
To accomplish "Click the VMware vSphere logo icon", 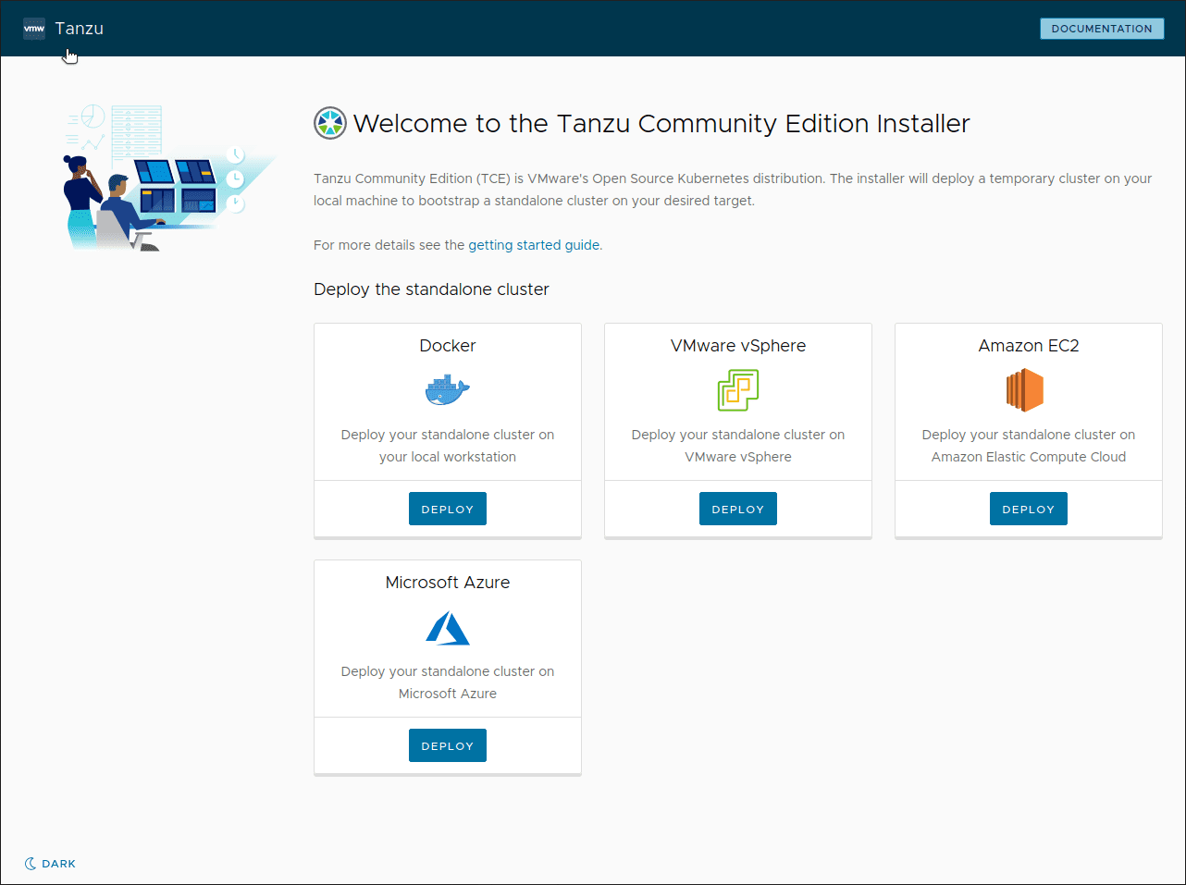I will tap(738, 389).
